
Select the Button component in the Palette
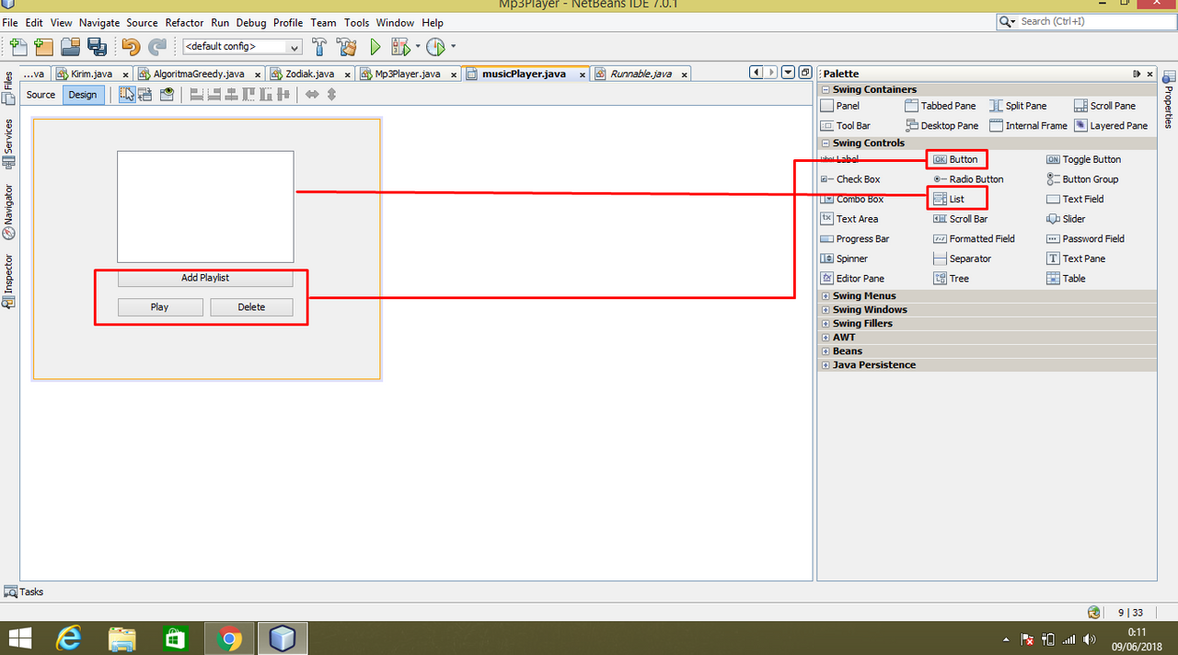click(x=957, y=158)
